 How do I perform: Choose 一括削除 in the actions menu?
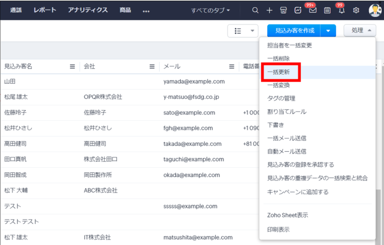[278, 59]
